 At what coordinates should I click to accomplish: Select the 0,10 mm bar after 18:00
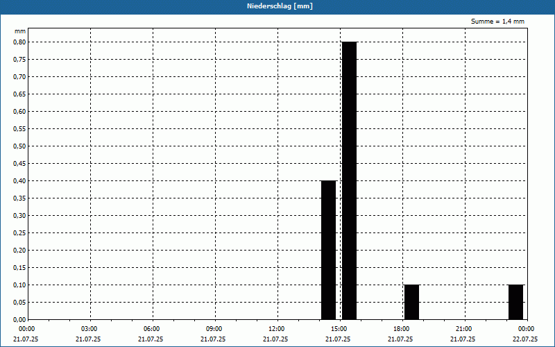[411, 302]
